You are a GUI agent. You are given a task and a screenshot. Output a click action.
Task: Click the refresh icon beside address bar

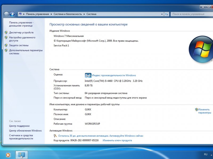pyautogui.click(x=167, y=14)
